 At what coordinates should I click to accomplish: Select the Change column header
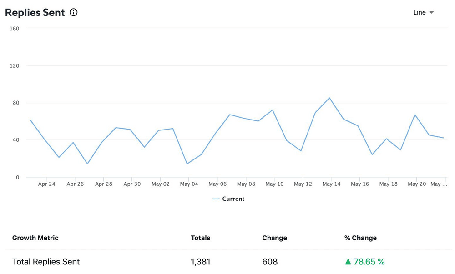pos(275,238)
